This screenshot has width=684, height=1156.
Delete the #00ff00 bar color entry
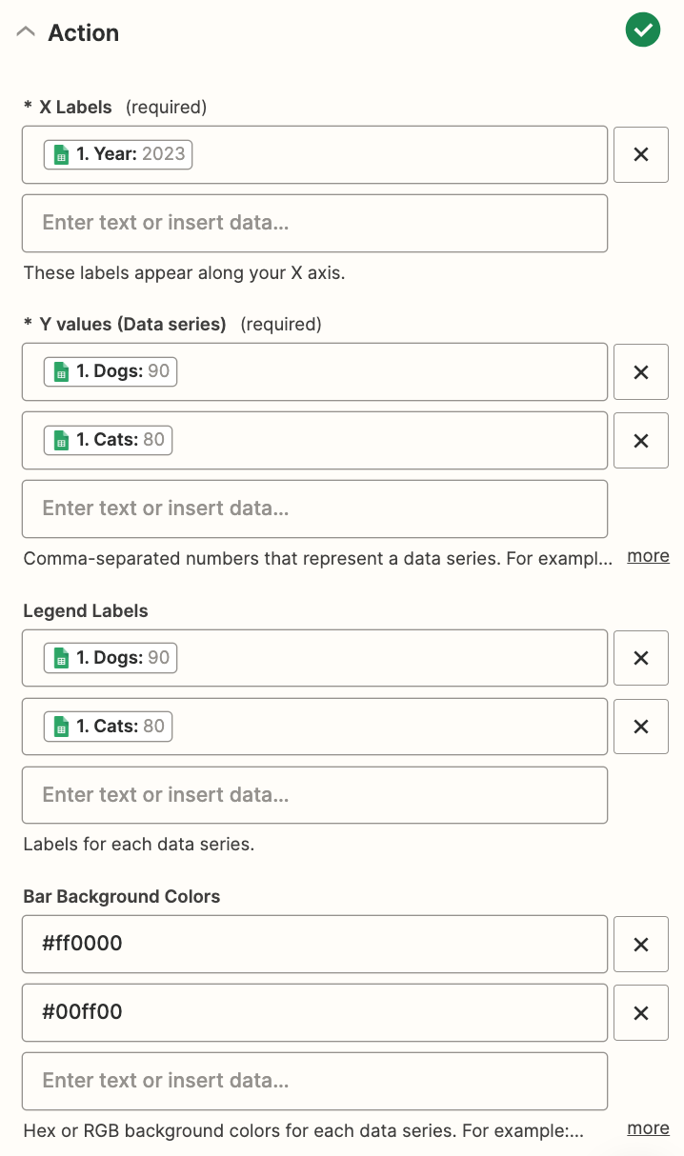click(x=641, y=1012)
